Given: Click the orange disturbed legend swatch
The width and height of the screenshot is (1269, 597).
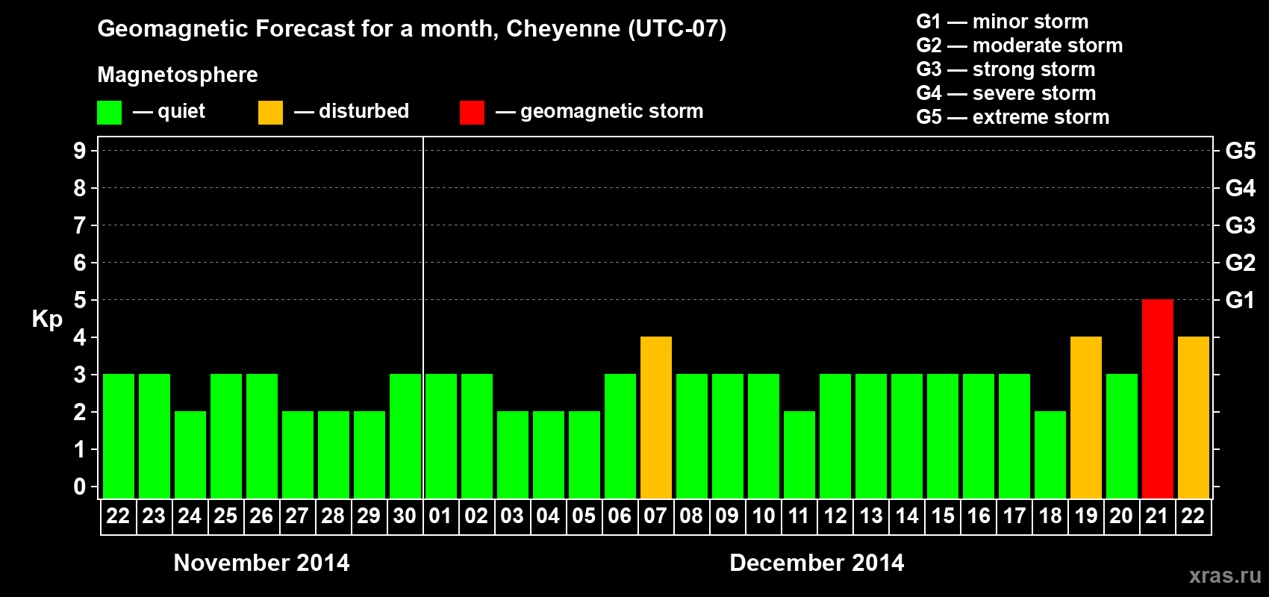Looking at the screenshot, I should [x=270, y=113].
